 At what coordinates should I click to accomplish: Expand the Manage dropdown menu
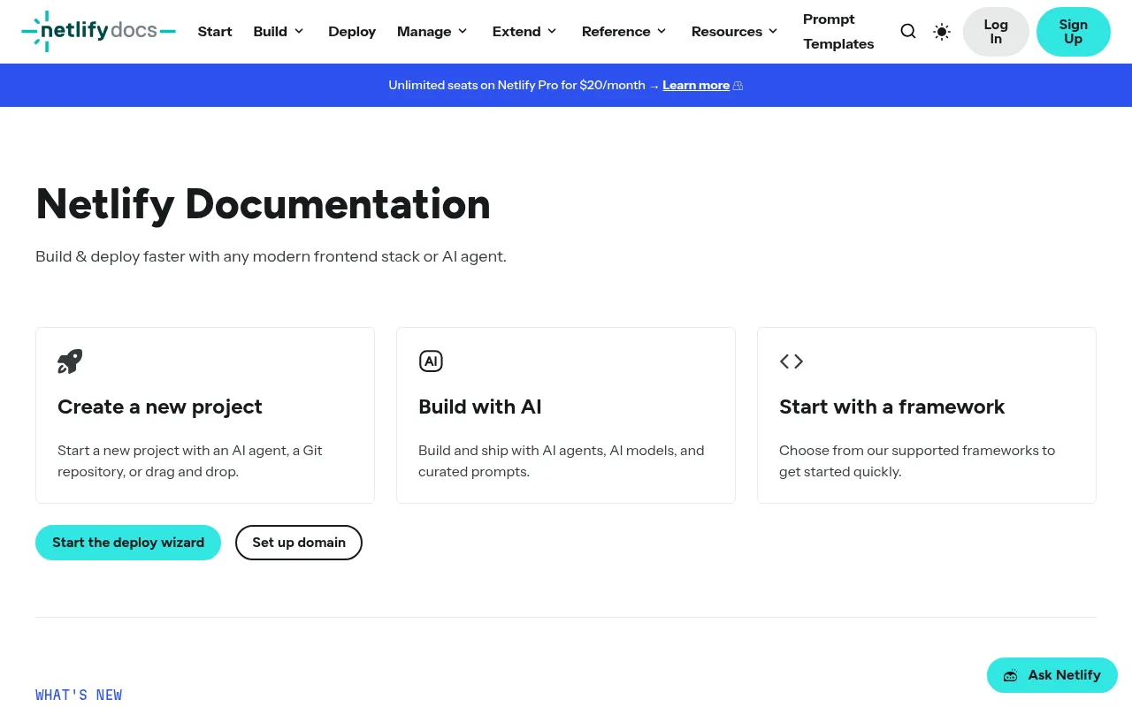pyautogui.click(x=432, y=32)
